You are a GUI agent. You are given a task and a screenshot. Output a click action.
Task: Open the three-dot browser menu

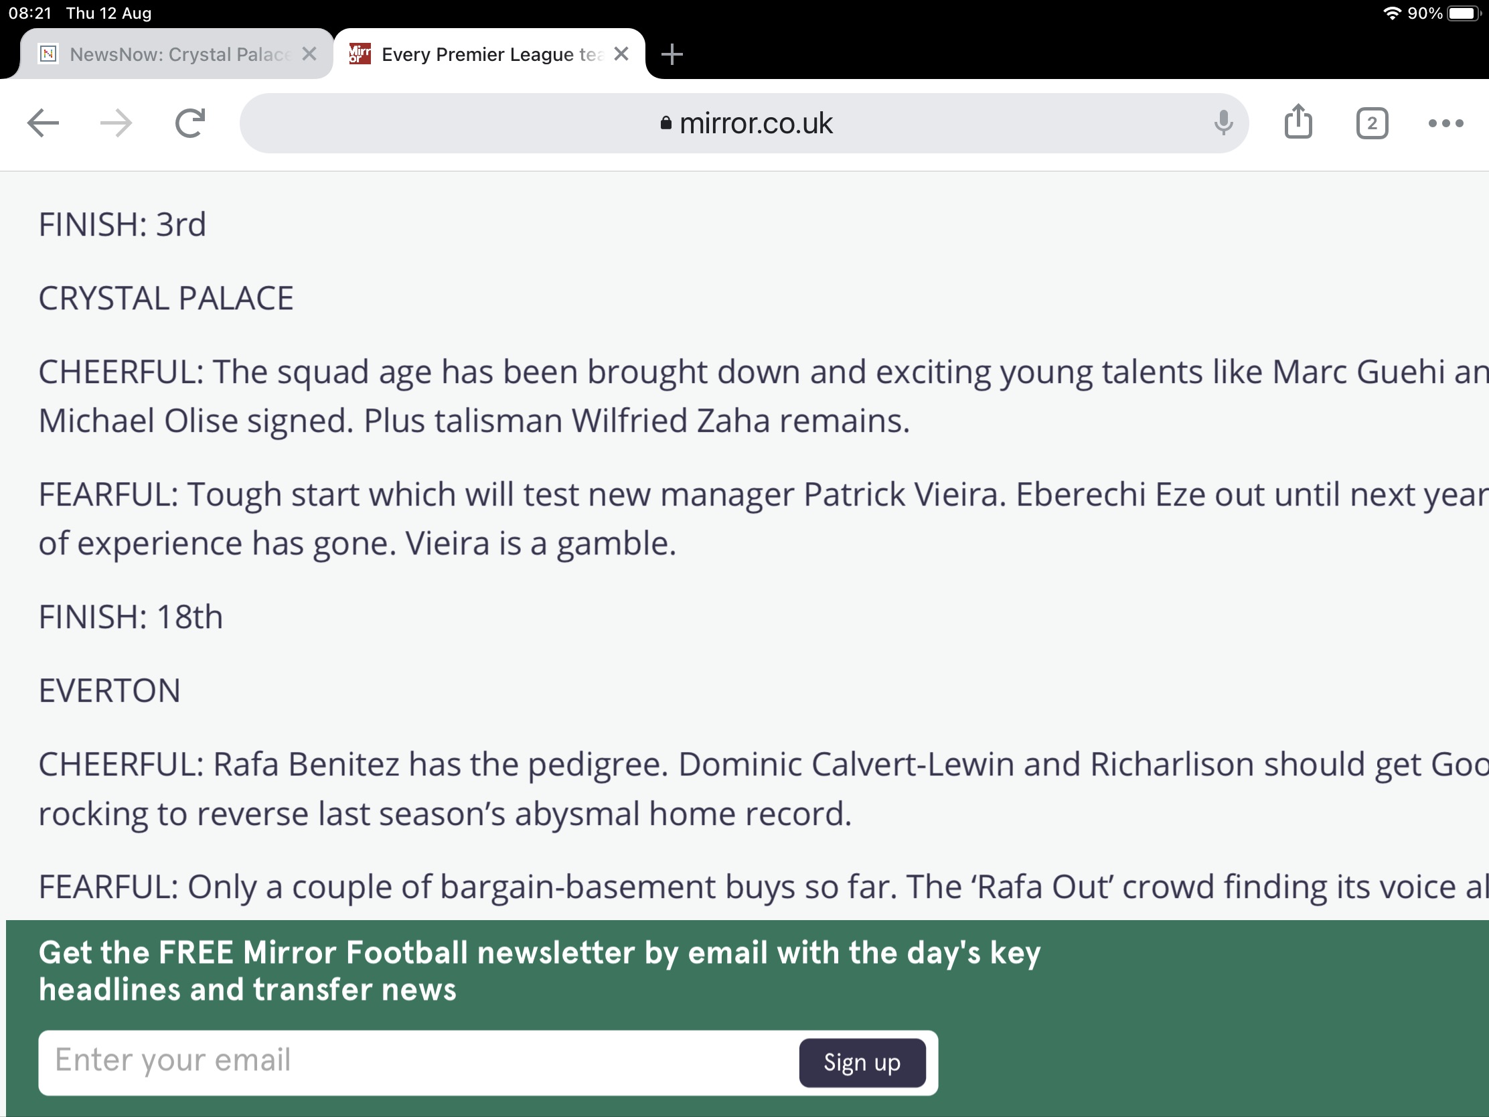1445,123
